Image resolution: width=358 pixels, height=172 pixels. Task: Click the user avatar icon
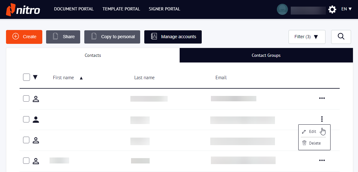click(282, 9)
